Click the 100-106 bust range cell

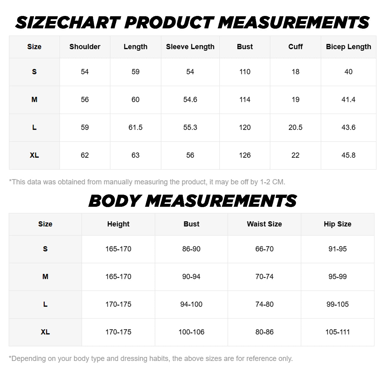coord(191,332)
